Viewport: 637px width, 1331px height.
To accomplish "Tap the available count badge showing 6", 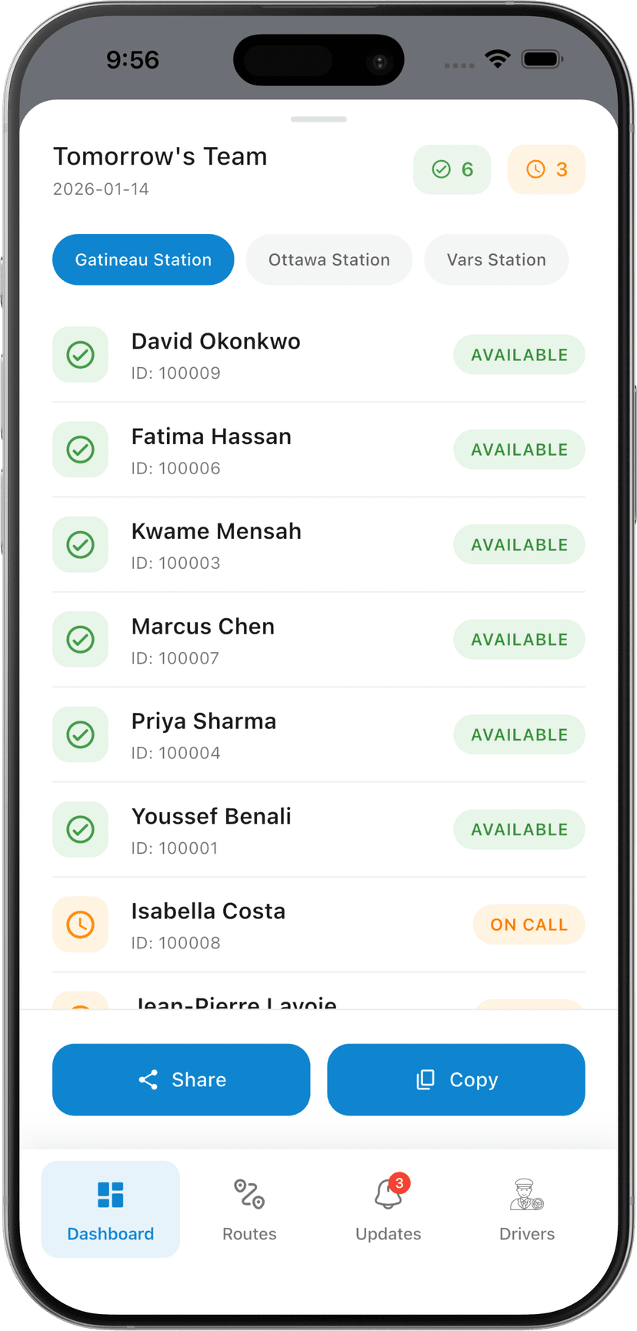I will coord(452,169).
